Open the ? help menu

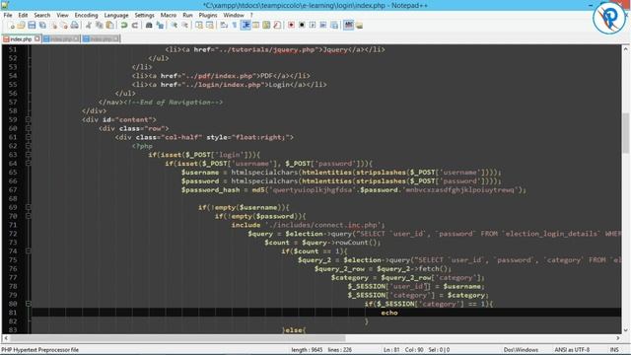click(251, 15)
